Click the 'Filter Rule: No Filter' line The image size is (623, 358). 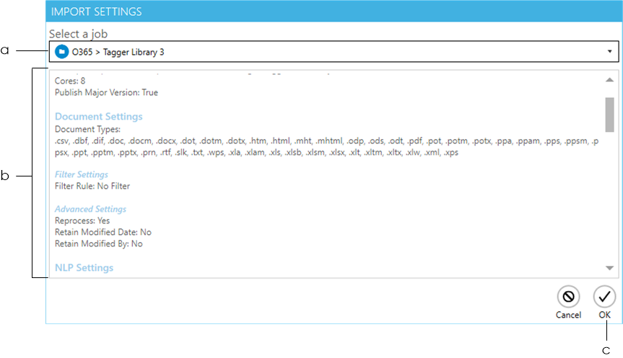coord(92,186)
